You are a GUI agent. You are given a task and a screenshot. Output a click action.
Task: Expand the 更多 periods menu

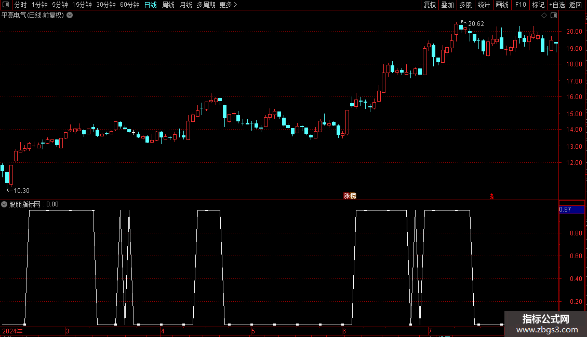coord(228,5)
